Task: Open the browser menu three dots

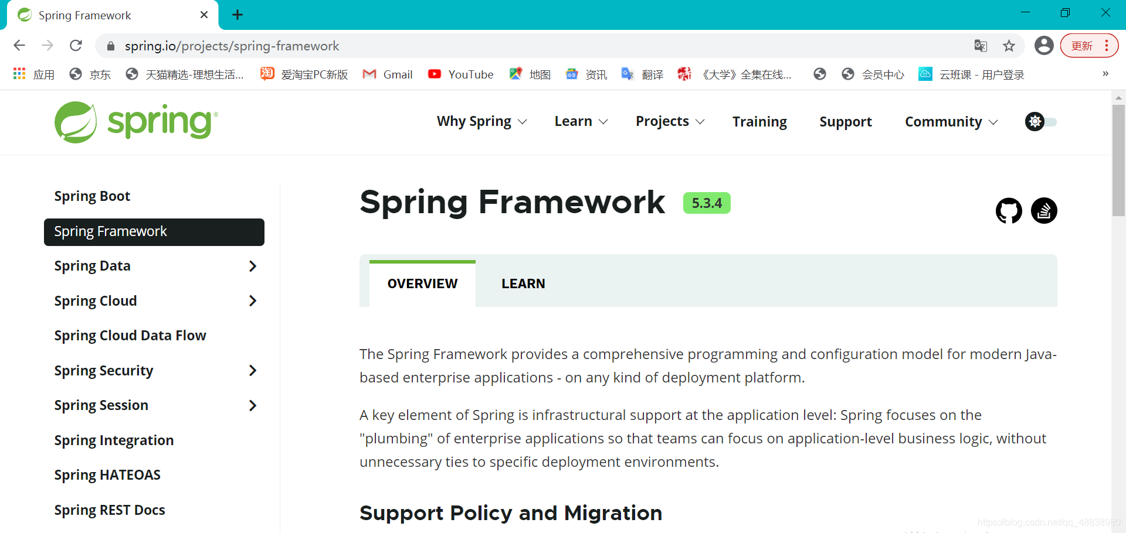Action: [x=1107, y=46]
